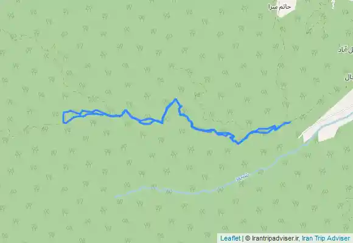
Task: Open the Iran Trip Adviser link
Action: 326,238
